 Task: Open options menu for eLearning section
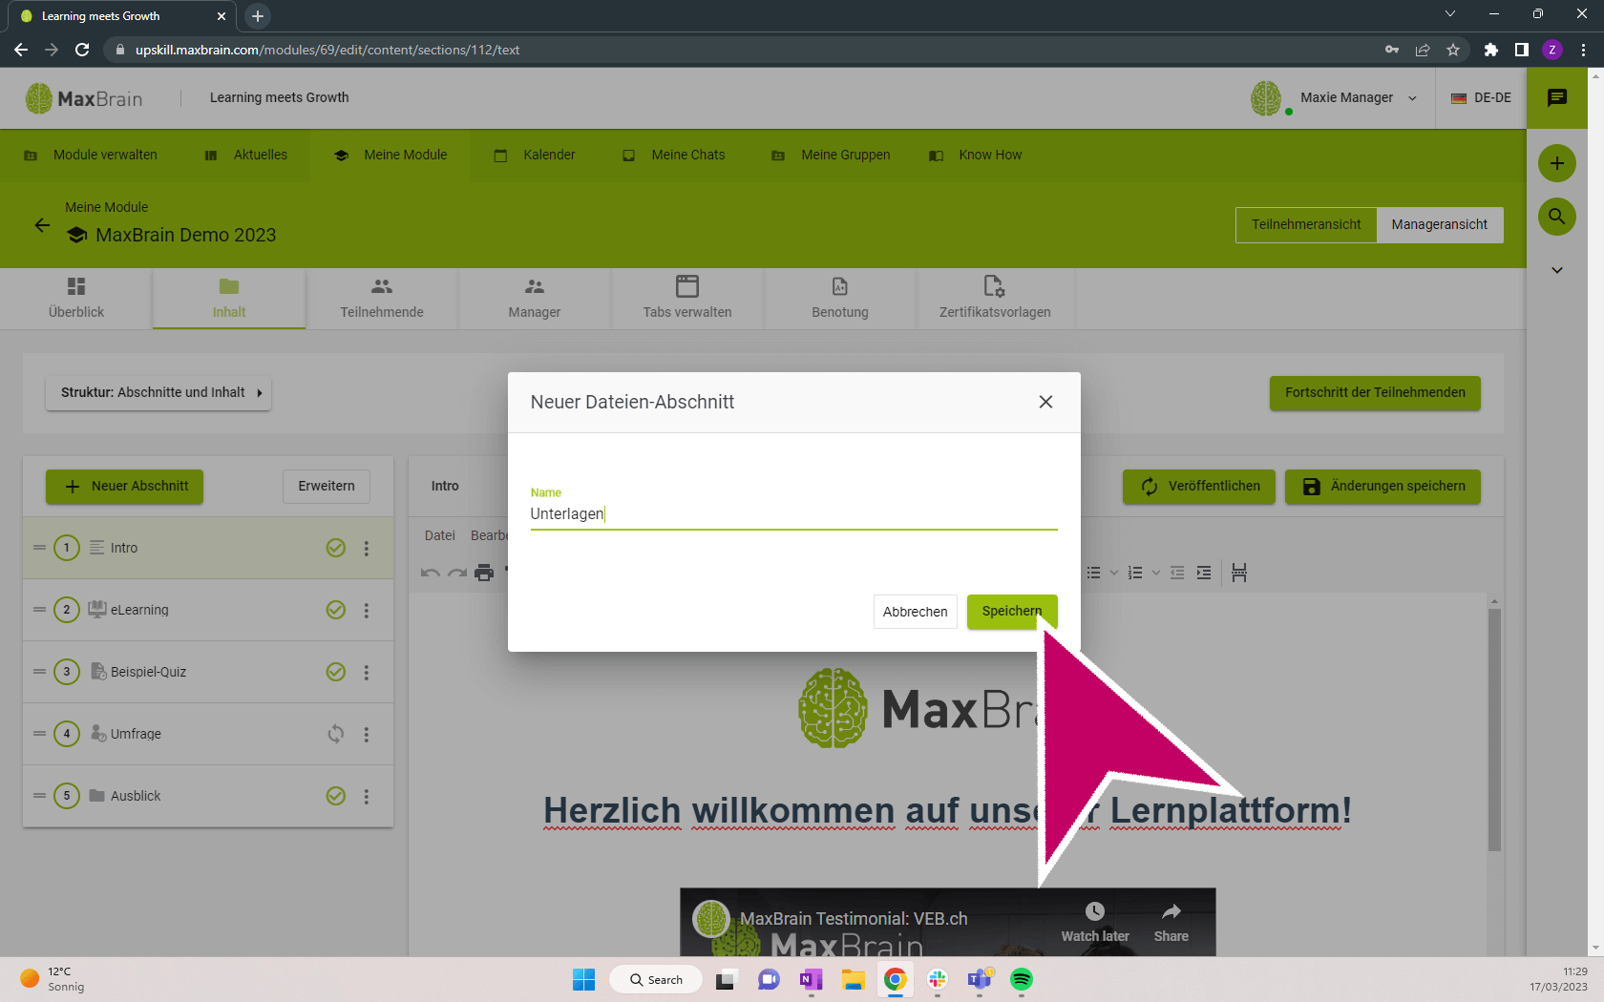(366, 611)
